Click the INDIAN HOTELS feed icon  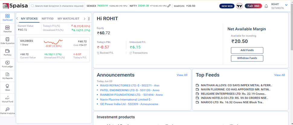tap(197, 98)
